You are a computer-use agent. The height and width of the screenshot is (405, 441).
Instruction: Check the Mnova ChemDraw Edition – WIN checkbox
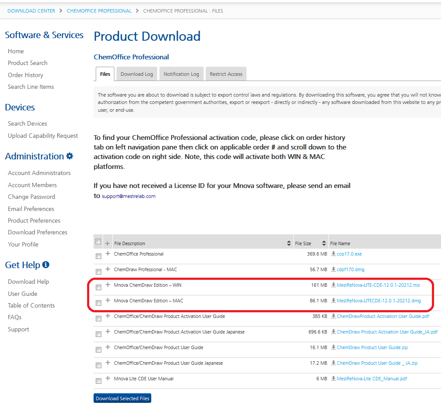(98, 288)
